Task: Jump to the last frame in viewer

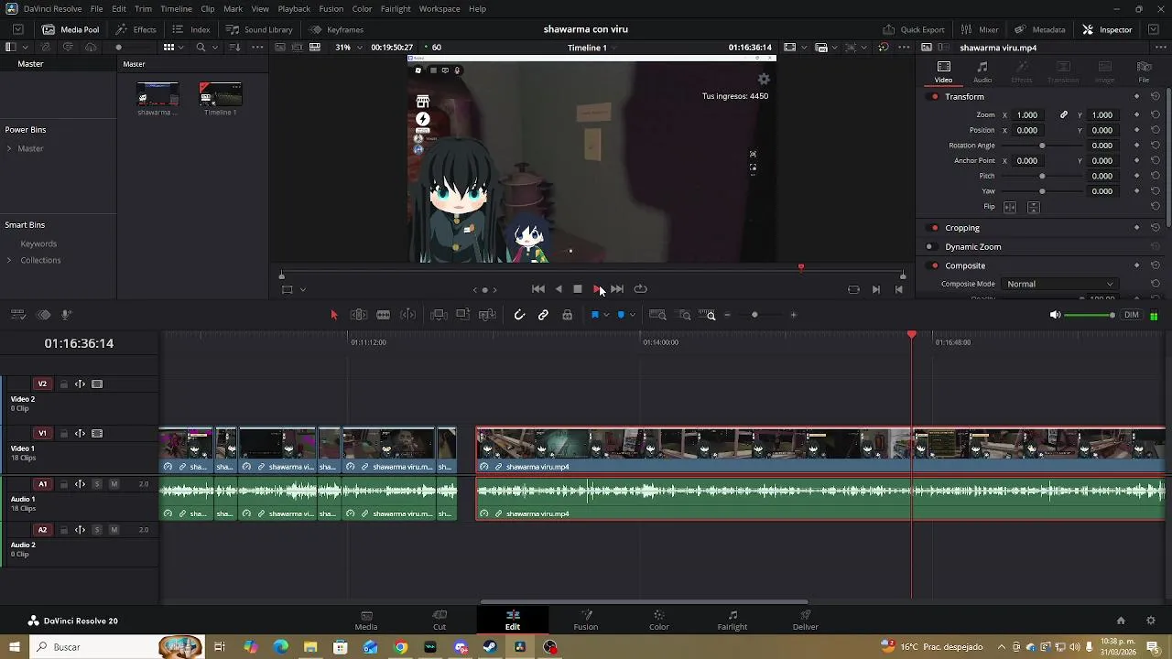Action: click(617, 289)
